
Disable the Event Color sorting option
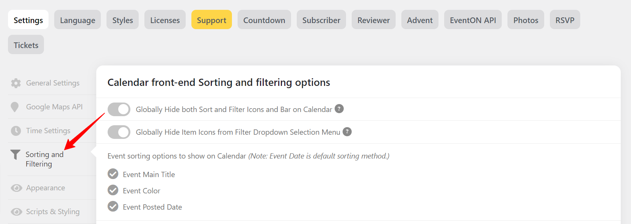coord(113,190)
